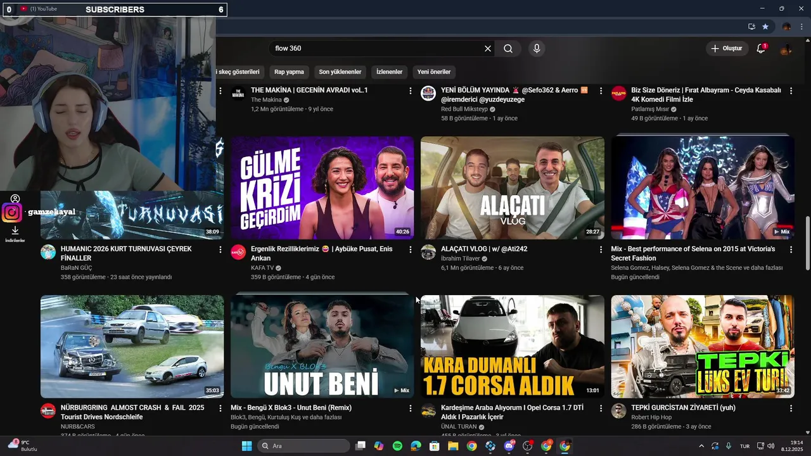The height and width of the screenshot is (456, 811).
Task: Open YouTube account avatar menu
Action: [786, 49]
